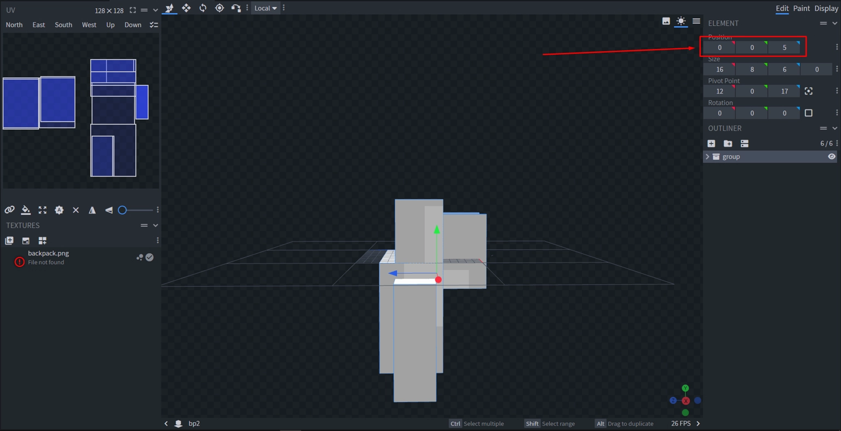Open Position row more options
The width and height of the screenshot is (841, 431).
tap(837, 47)
